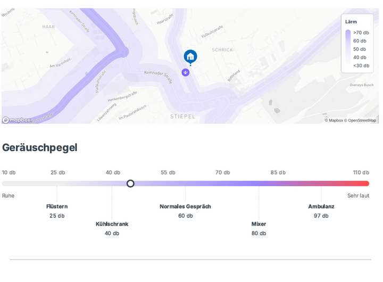This screenshot has height=282, width=383.
Task: Click the >70 db legend entry
Action: (x=361, y=32)
